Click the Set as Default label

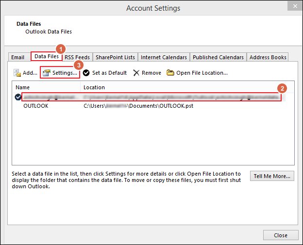(x=110, y=73)
